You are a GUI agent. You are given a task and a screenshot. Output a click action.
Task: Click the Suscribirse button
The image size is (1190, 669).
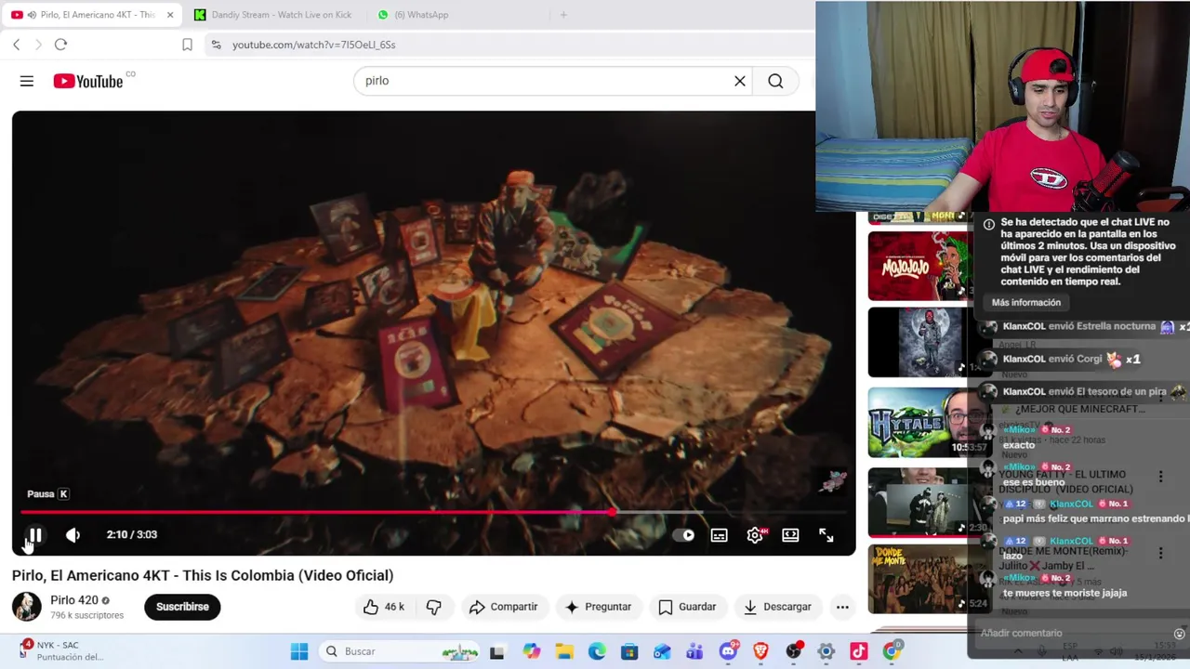coord(182,607)
